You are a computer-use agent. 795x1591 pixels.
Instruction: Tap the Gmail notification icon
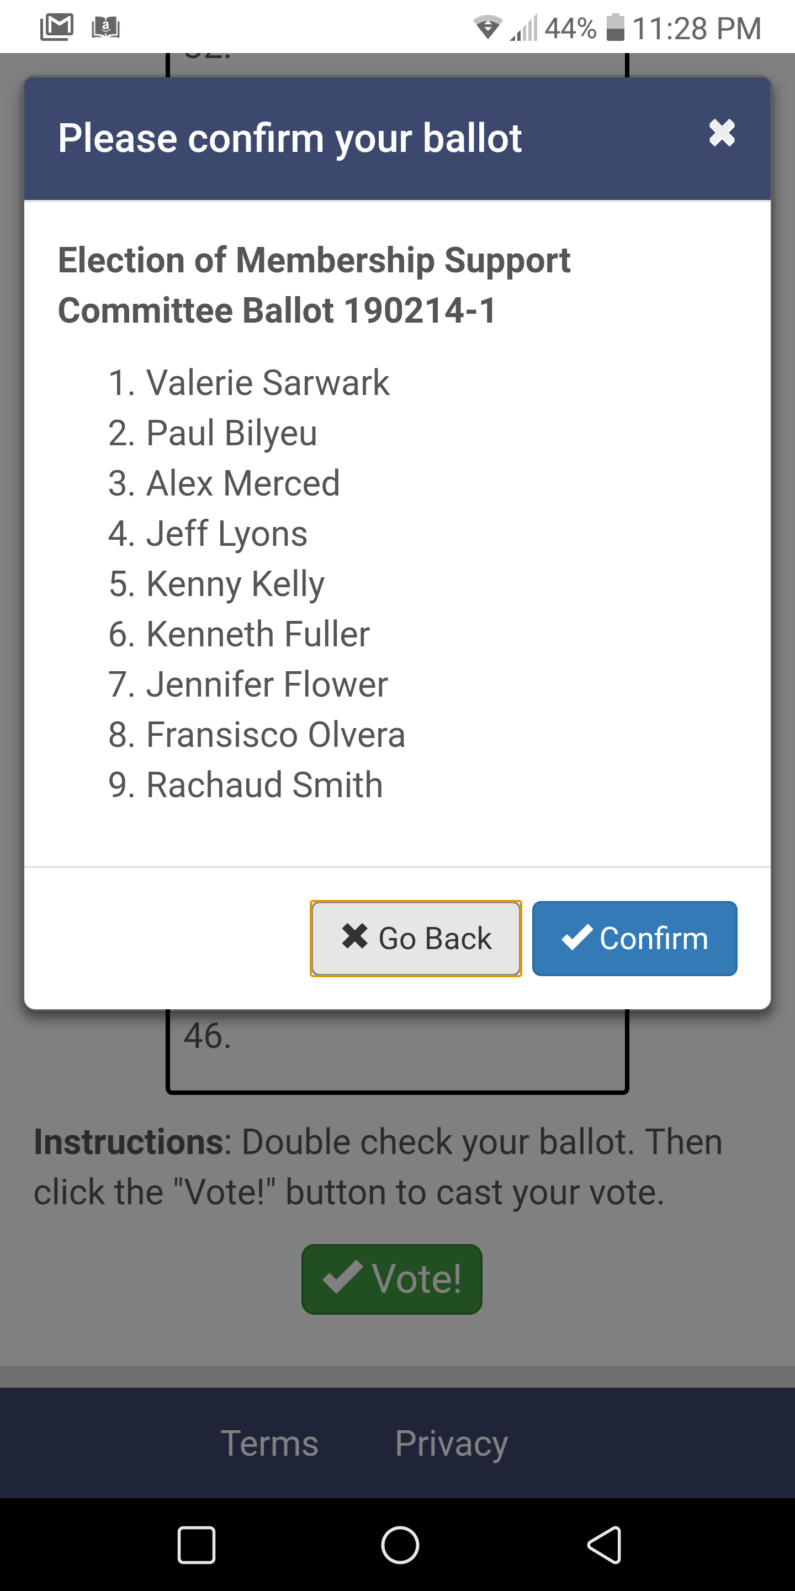tap(57, 27)
